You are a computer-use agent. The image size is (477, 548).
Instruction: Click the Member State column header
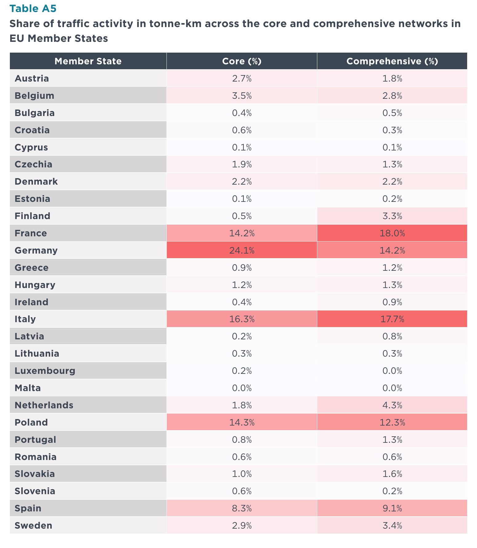pos(88,61)
